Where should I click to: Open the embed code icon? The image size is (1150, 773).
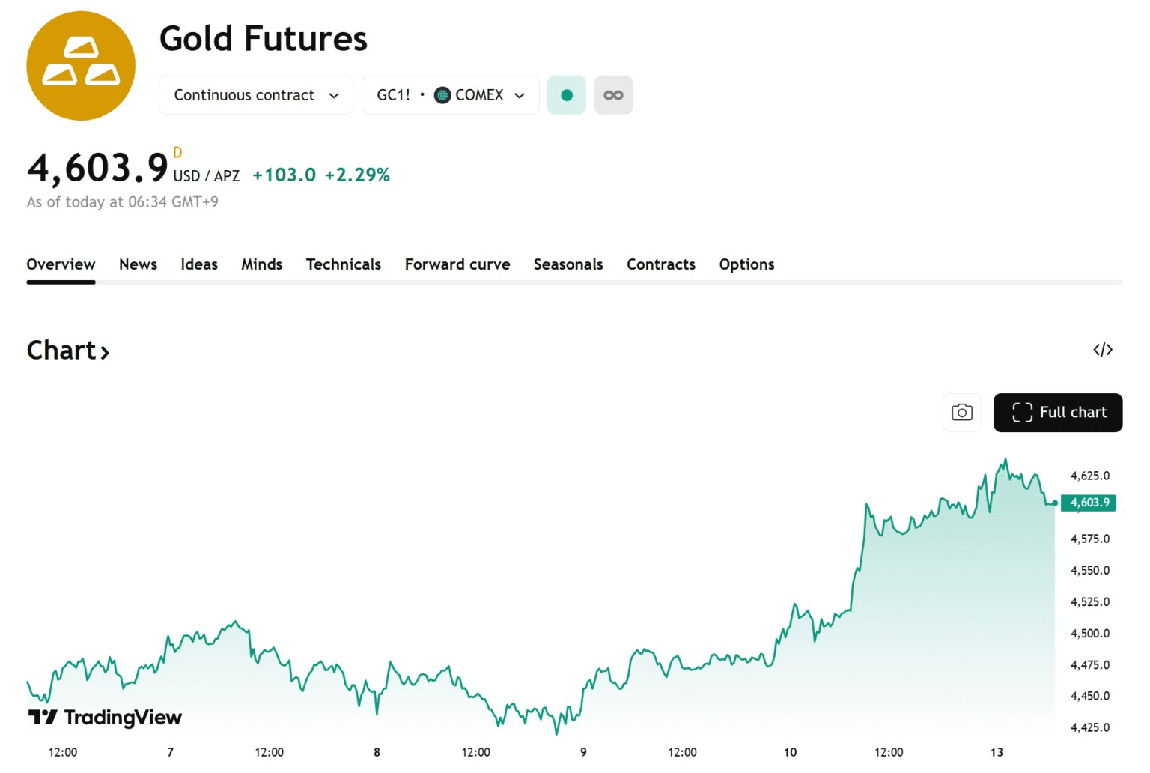coord(1102,350)
